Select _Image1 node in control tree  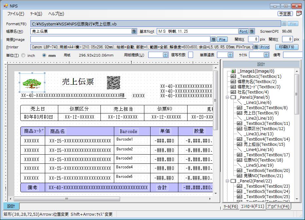(x=256, y=71)
